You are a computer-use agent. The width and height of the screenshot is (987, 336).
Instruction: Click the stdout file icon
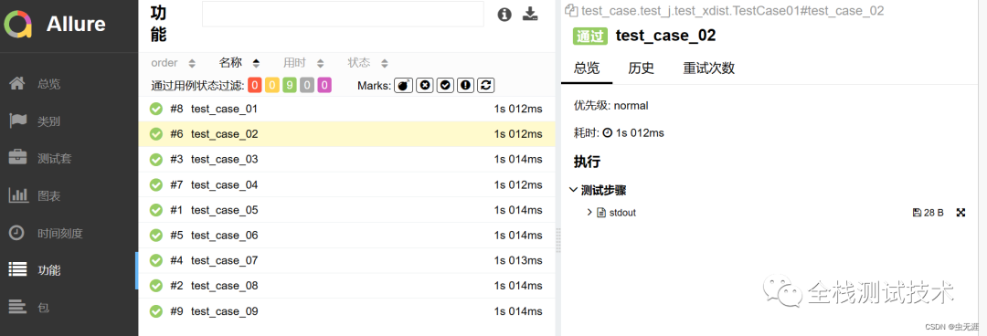[x=601, y=213]
